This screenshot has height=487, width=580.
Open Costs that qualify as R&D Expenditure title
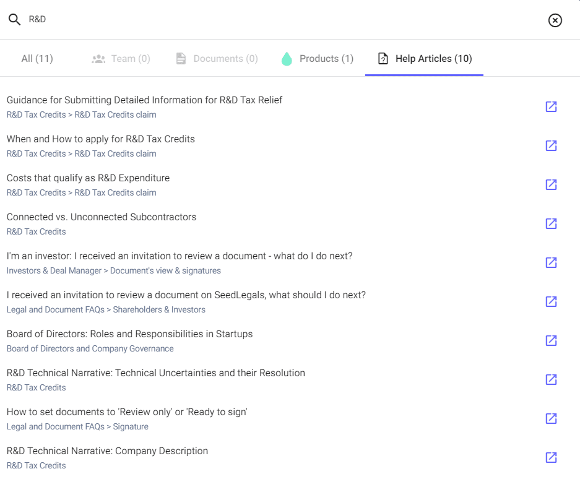click(x=88, y=178)
